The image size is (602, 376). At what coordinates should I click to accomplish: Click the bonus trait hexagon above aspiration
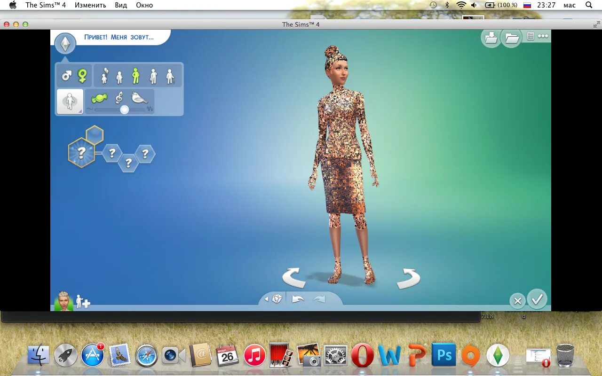95,135
